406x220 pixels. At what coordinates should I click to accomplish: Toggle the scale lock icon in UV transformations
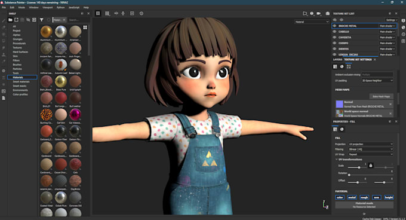click(x=371, y=166)
